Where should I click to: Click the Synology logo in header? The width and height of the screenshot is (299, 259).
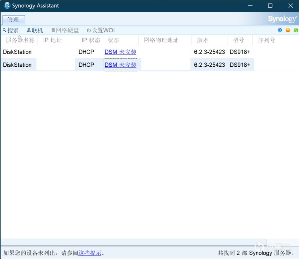pyautogui.click(x=282, y=19)
